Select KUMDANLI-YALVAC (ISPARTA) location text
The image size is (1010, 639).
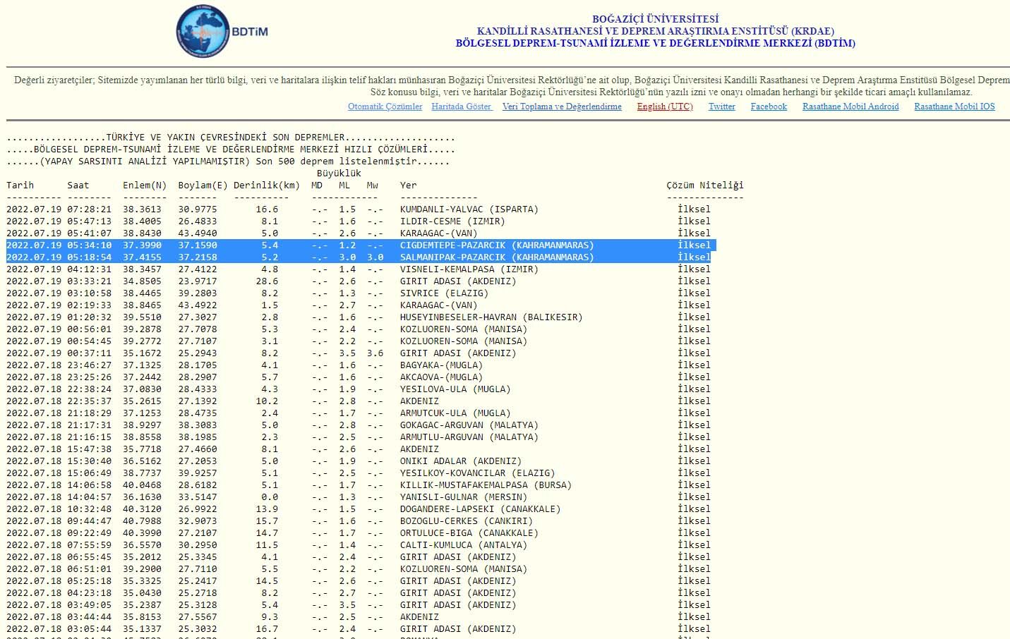tap(469, 209)
